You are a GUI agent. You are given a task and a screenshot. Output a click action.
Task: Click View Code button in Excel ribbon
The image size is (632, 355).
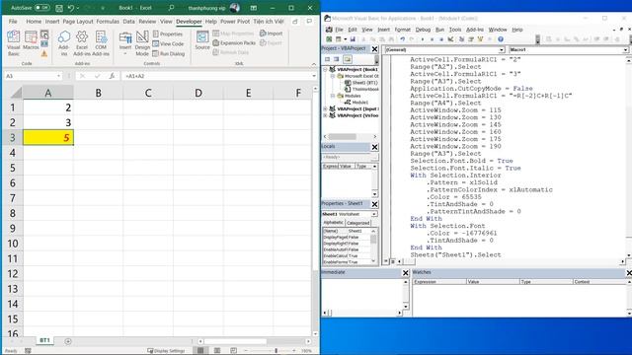[168, 43]
